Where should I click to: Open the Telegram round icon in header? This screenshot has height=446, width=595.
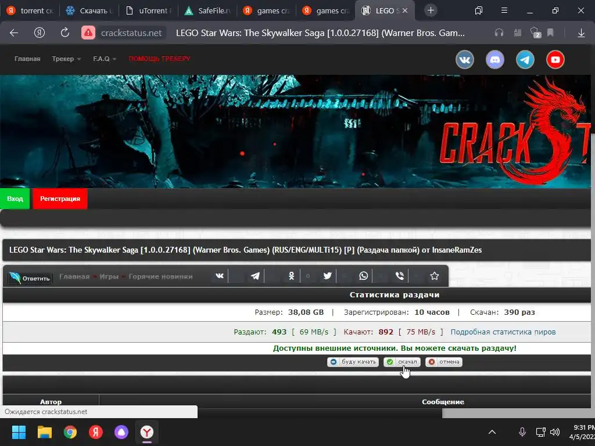pyautogui.click(x=525, y=60)
